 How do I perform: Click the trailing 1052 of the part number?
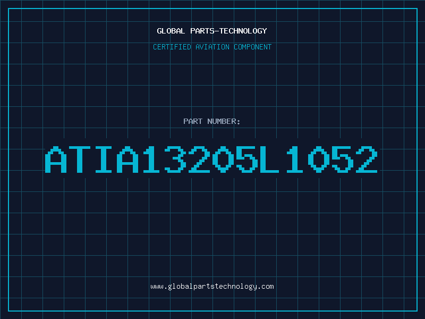coord(331,159)
